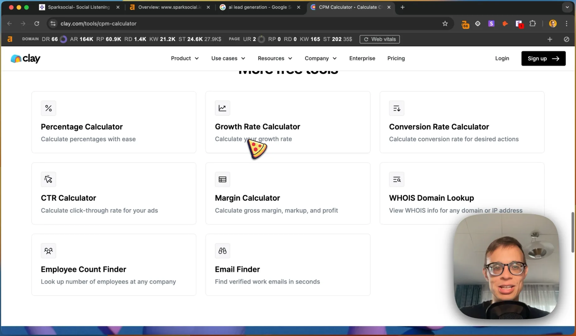This screenshot has width=576, height=336.
Task: Click the CTR Calculator cursor icon
Action: (x=49, y=179)
